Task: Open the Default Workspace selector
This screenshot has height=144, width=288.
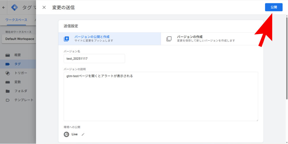Action: pyautogui.click(x=19, y=39)
